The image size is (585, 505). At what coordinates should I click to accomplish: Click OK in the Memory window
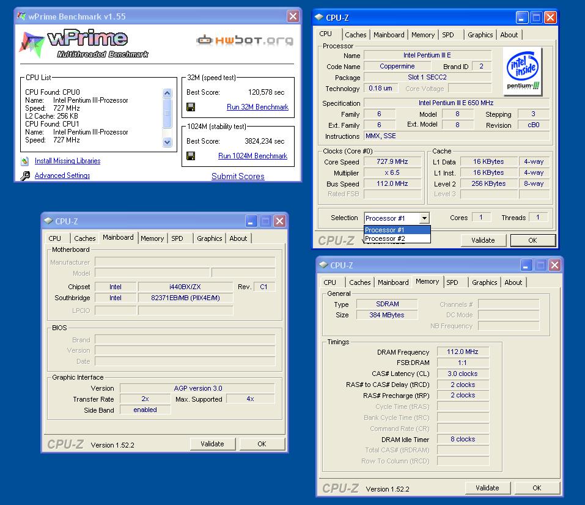click(x=537, y=488)
